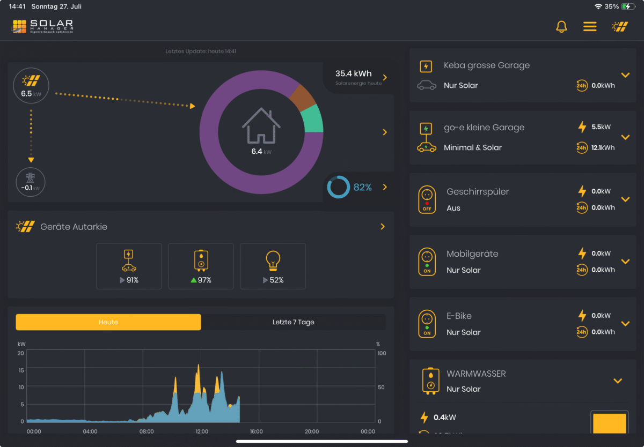Image resolution: width=644 pixels, height=447 pixels.
Task: Open notifications via the bell icon
Action: 561,26
